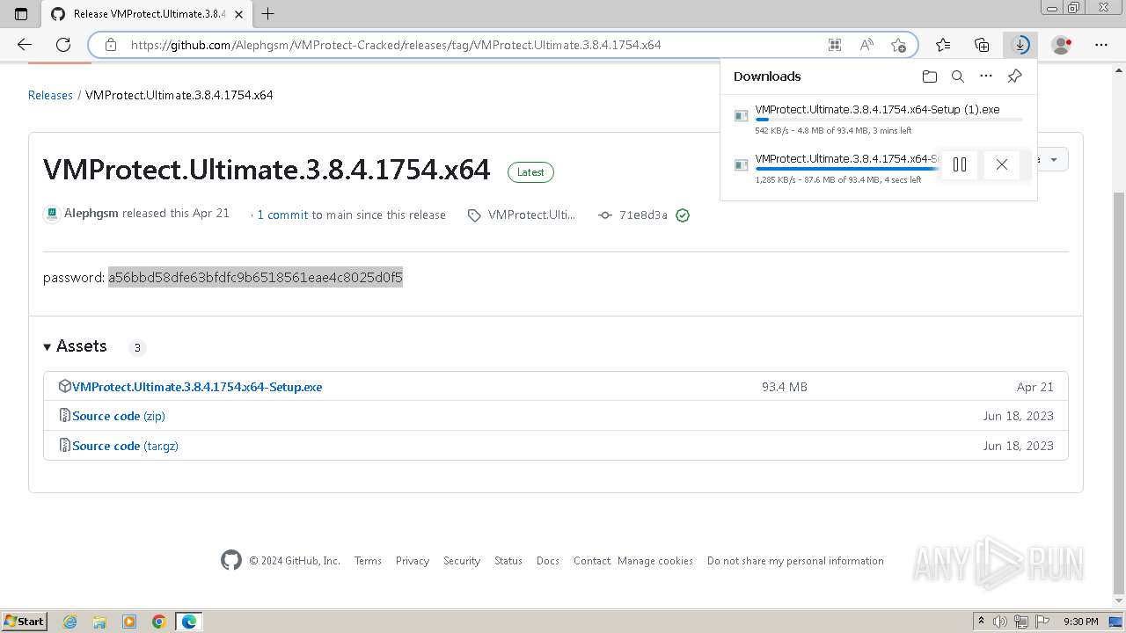Open the Contact footer link

[592, 561]
